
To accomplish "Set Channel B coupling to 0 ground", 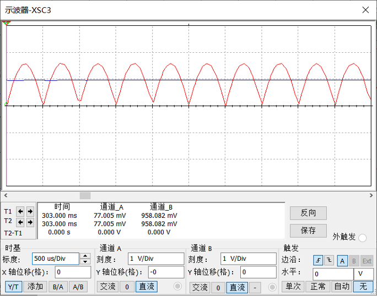I will point(218,287).
